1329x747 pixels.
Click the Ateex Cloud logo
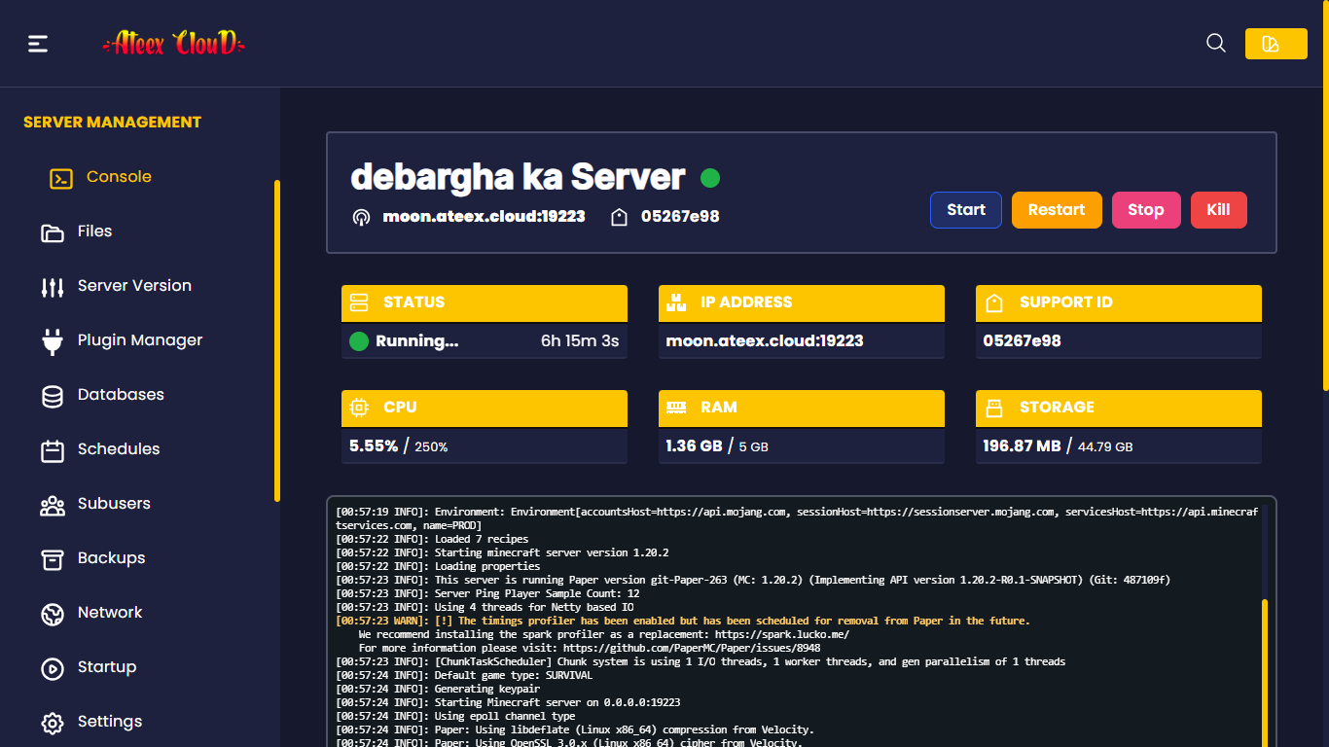pyautogui.click(x=174, y=44)
